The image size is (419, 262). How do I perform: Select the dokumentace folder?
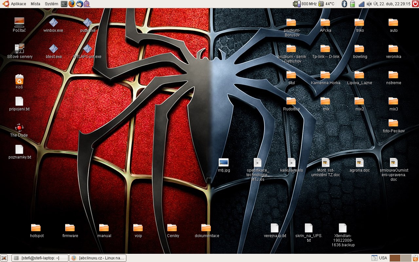(x=207, y=231)
